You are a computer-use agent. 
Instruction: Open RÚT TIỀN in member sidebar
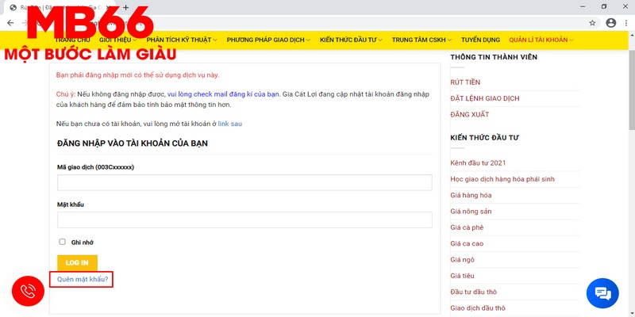(465, 82)
